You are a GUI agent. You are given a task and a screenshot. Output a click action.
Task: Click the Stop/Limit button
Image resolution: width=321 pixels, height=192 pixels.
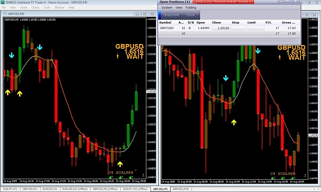pos(171,15)
